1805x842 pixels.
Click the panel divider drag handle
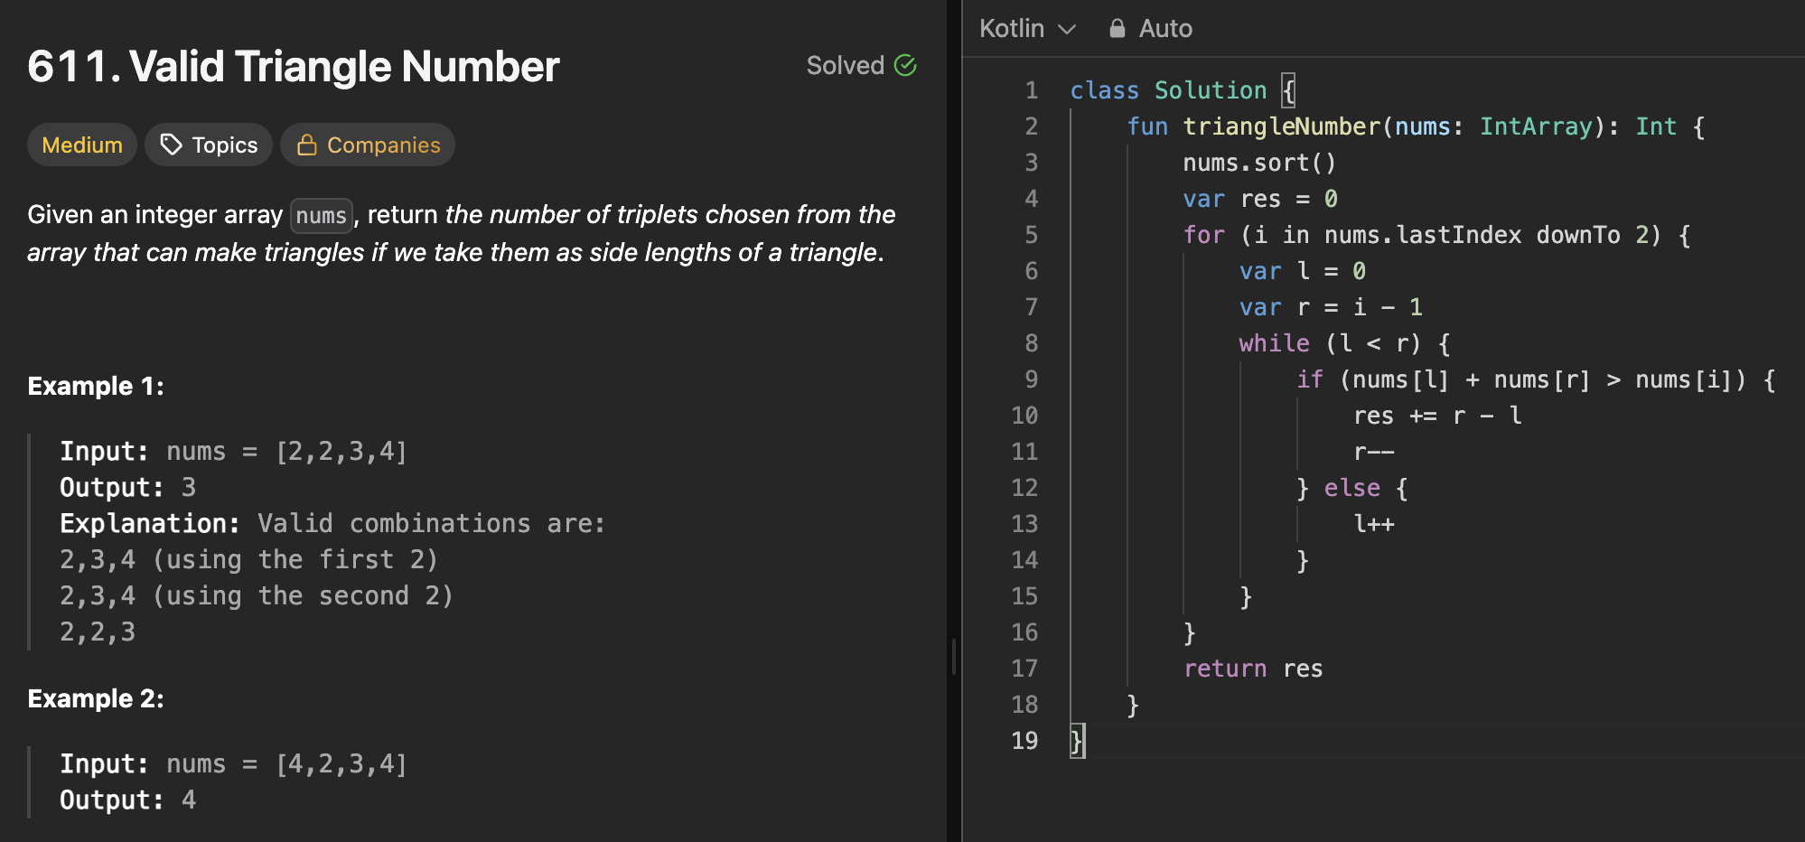pos(954,658)
